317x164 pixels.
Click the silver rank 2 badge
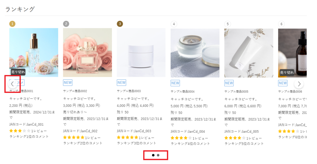pyautogui.click(x=66, y=24)
